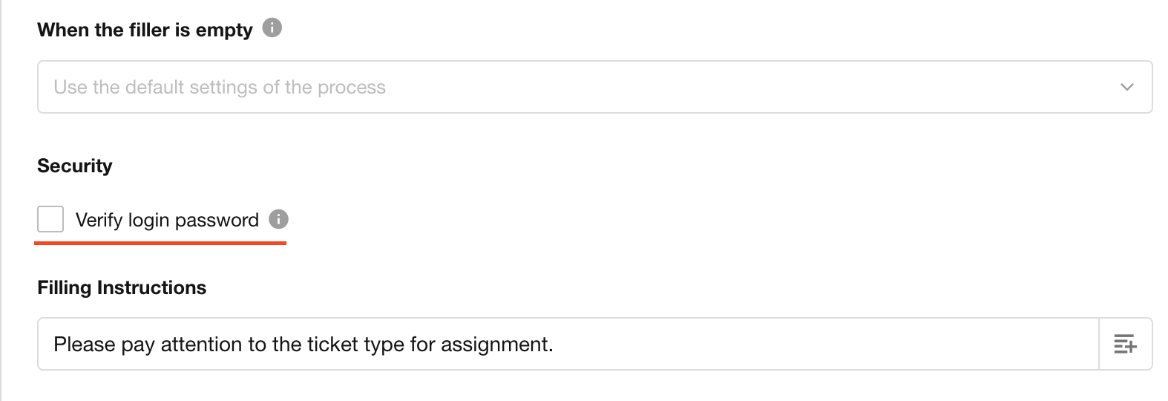
Task: Click the "Verify login password" label text
Action: click(167, 220)
